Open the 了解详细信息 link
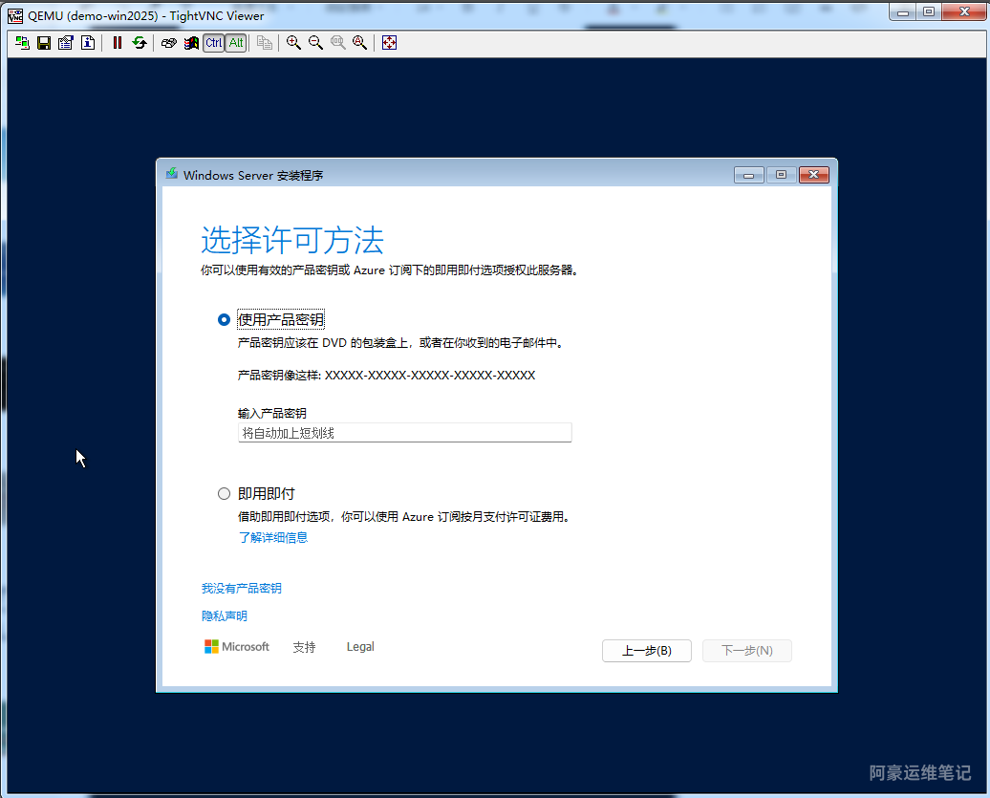Screen dimensions: 990x798 click(x=273, y=537)
